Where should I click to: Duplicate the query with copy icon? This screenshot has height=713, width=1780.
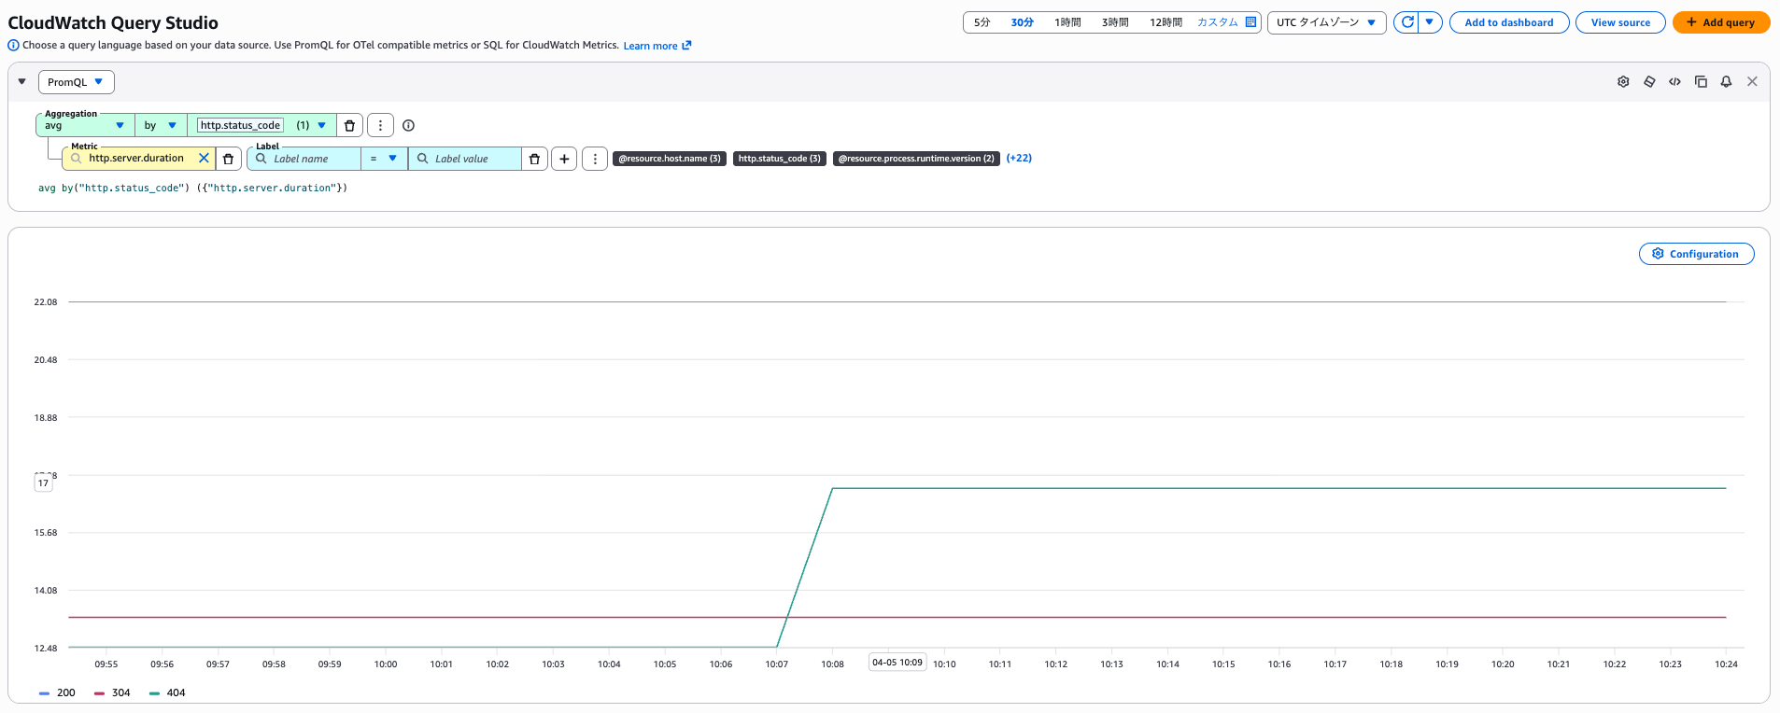point(1701,82)
